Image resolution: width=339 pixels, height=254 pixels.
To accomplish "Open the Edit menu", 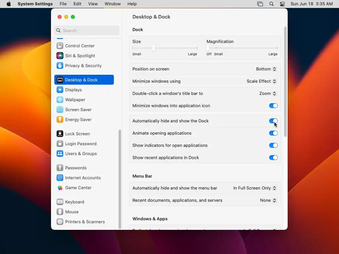I will (77, 4).
